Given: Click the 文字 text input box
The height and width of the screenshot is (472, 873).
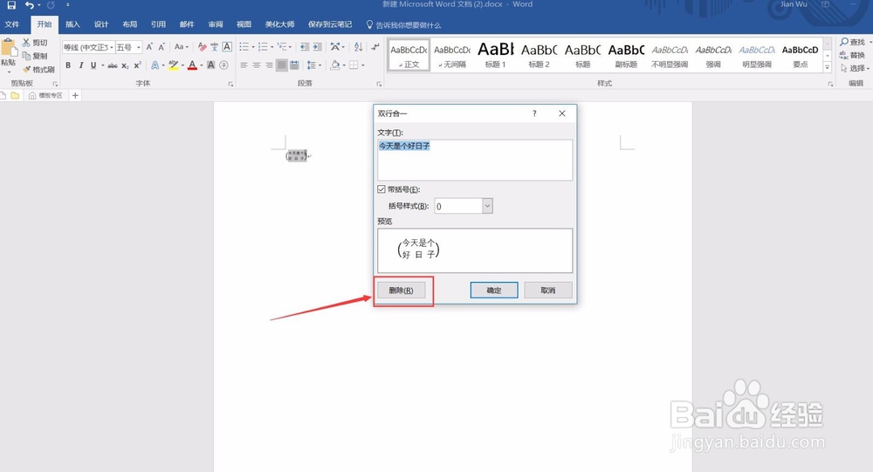Looking at the screenshot, I should pos(475,160).
